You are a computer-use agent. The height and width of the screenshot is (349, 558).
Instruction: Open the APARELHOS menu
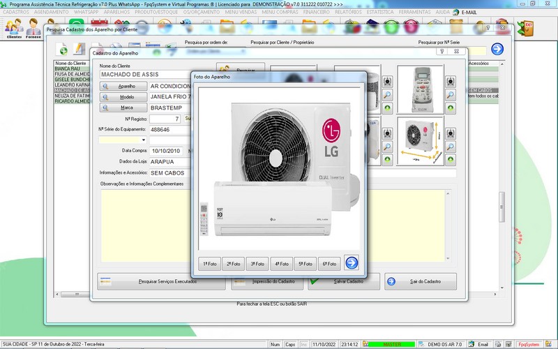(116, 12)
